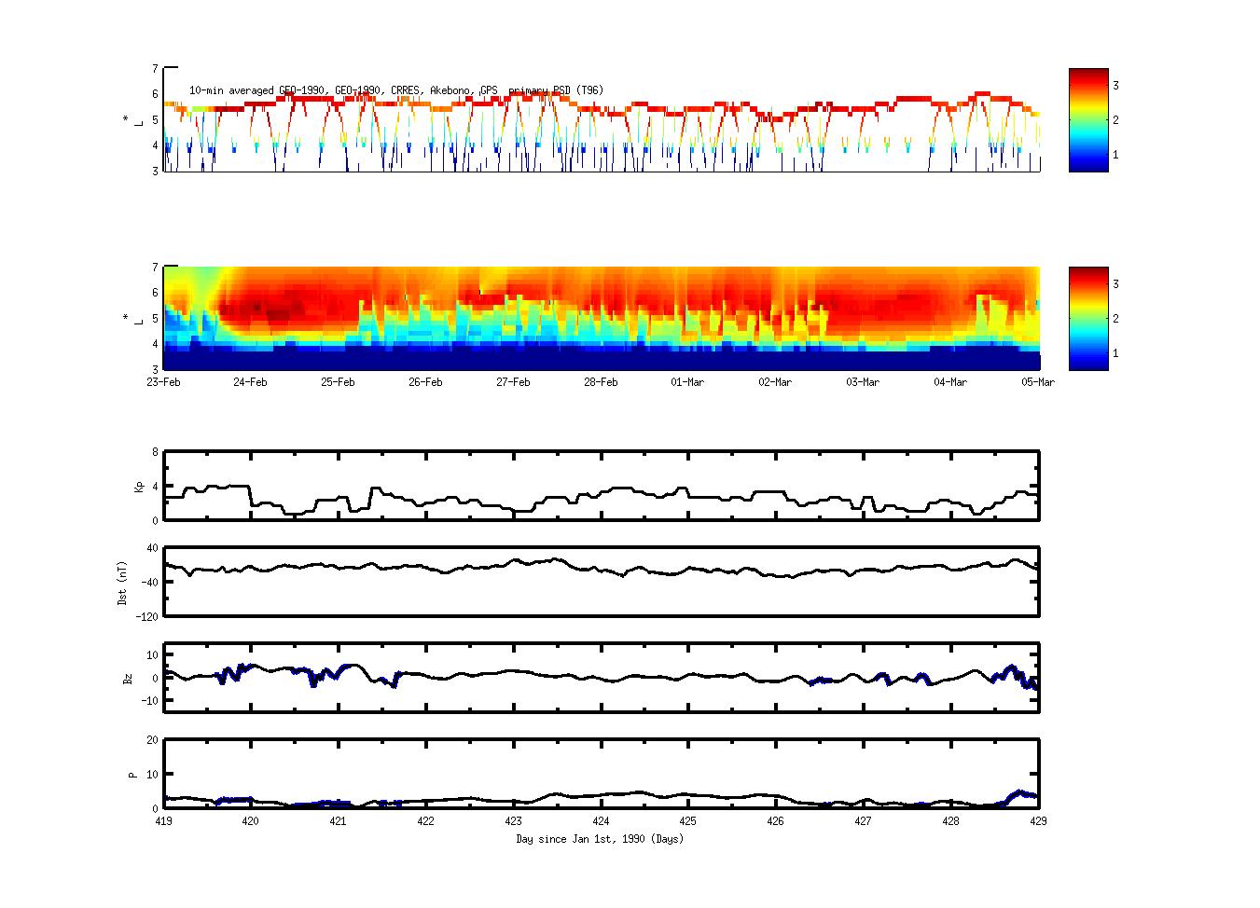1260x908 pixels.
Task: Click the Dst -120 y-axis tick label
Action: click(x=148, y=616)
